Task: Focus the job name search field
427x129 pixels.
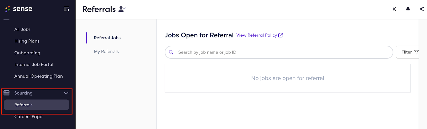Action: (x=279, y=52)
